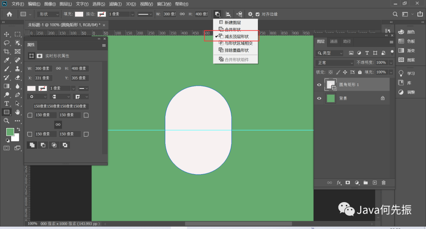Image resolution: width=426 pixels, height=229 pixels.
Task: Pick the Crop tool
Action: pos(7,51)
